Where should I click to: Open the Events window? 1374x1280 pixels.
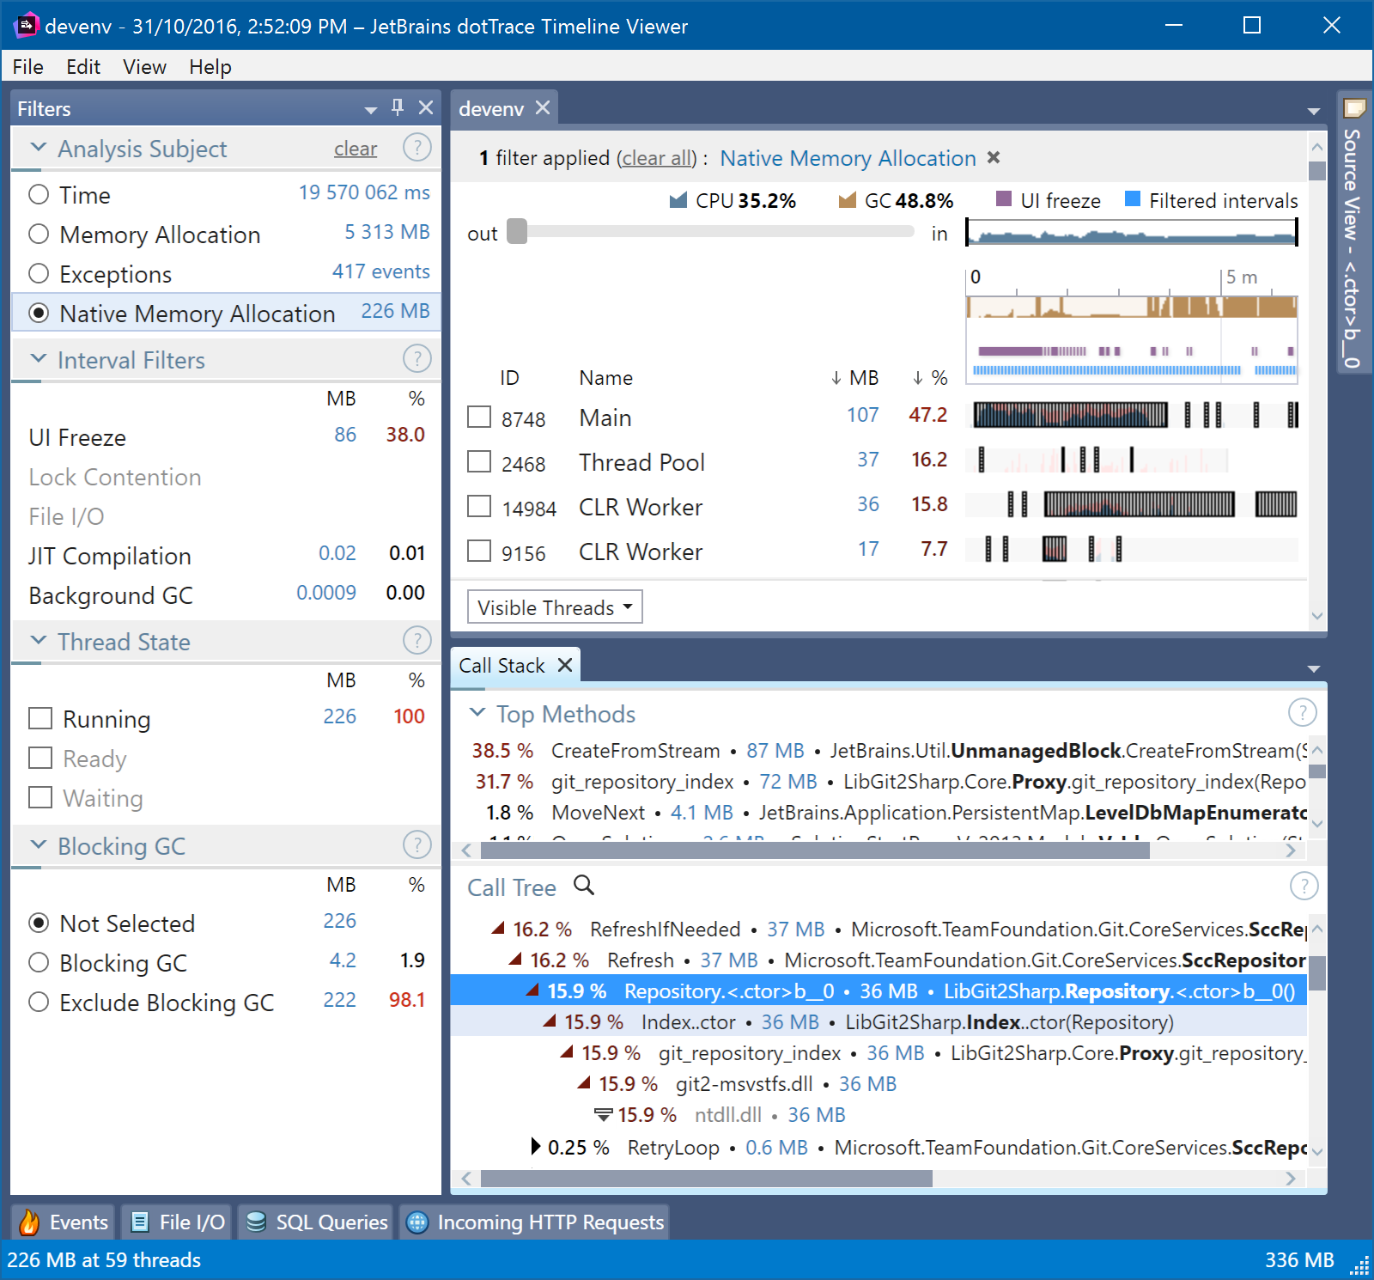pyautogui.click(x=65, y=1222)
